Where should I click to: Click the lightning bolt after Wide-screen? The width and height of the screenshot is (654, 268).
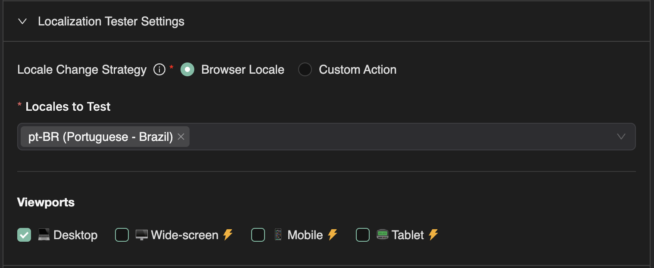tap(228, 234)
